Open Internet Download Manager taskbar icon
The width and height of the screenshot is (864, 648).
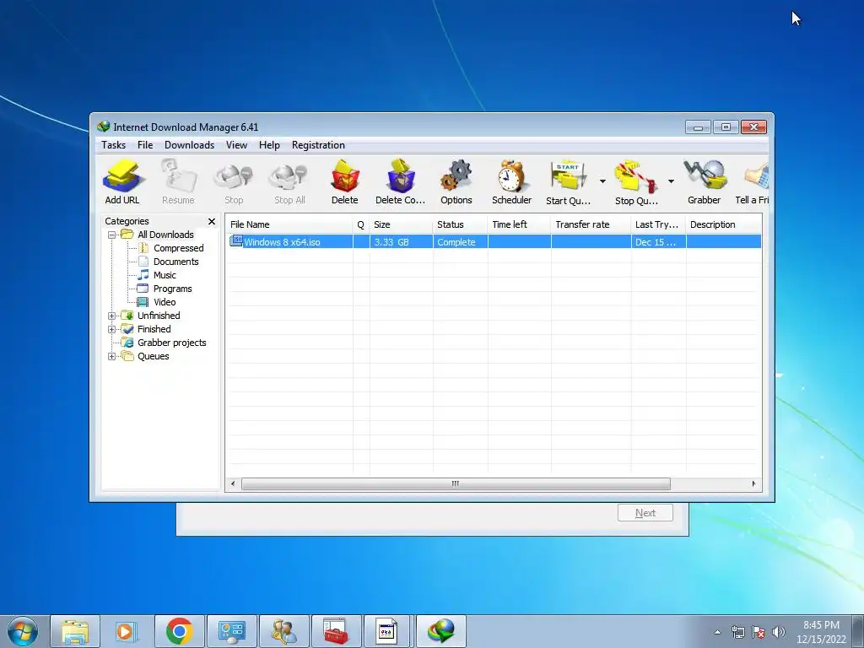tap(440, 631)
